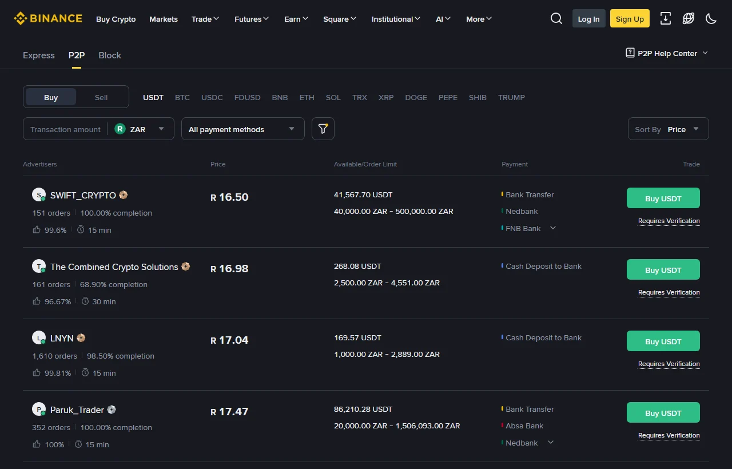Open the language globe icon
This screenshot has width=732, height=469.
[689, 18]
